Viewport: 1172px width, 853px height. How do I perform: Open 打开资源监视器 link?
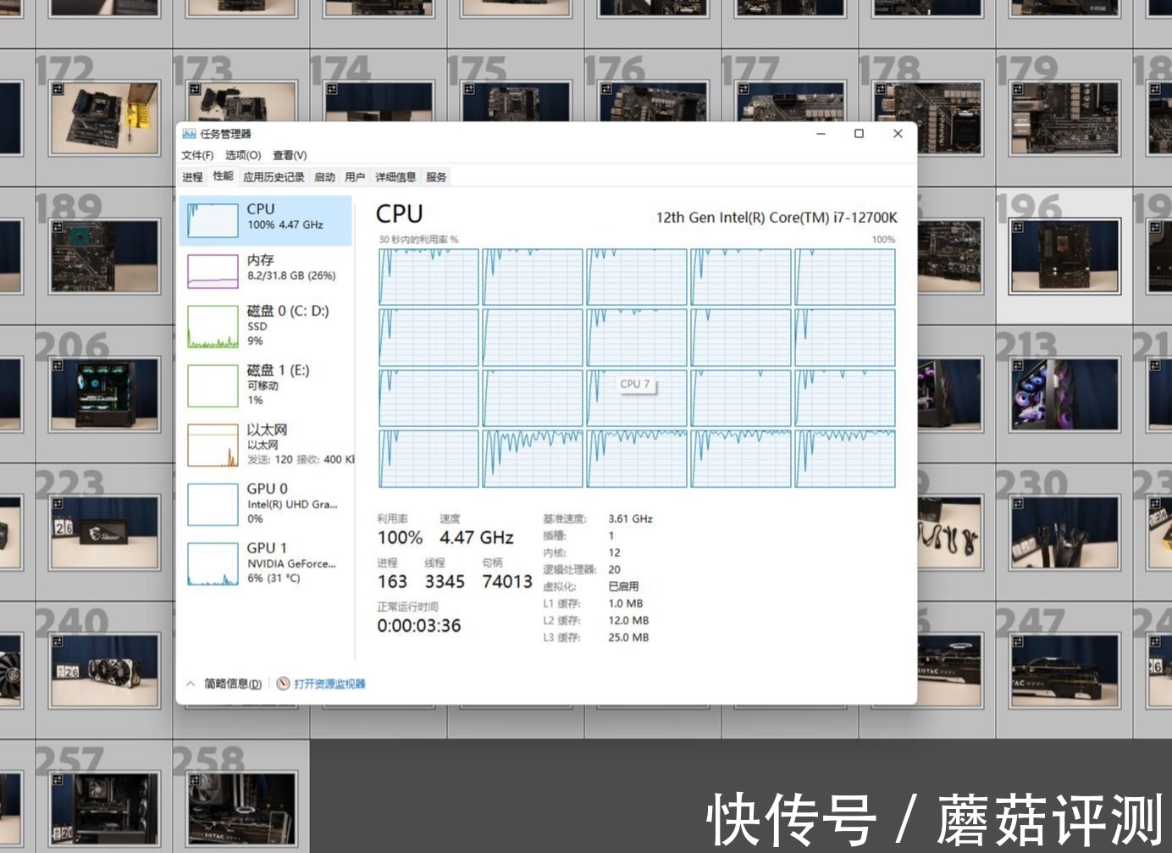click(329, 684)
